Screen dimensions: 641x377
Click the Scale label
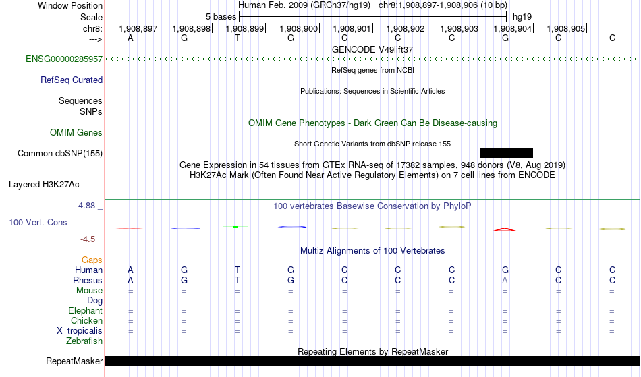click(91, 17)
